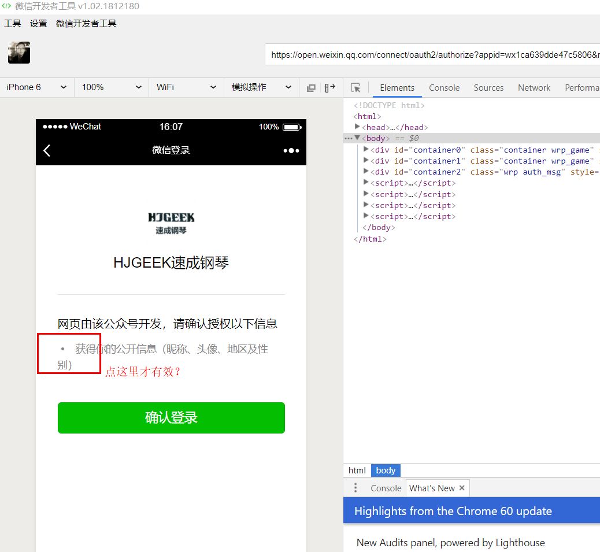The height and width of the screenshot is (552, 600).
Task: Select the </body> closing tag line
Action: pyautogui.click(x=379, y=228)
